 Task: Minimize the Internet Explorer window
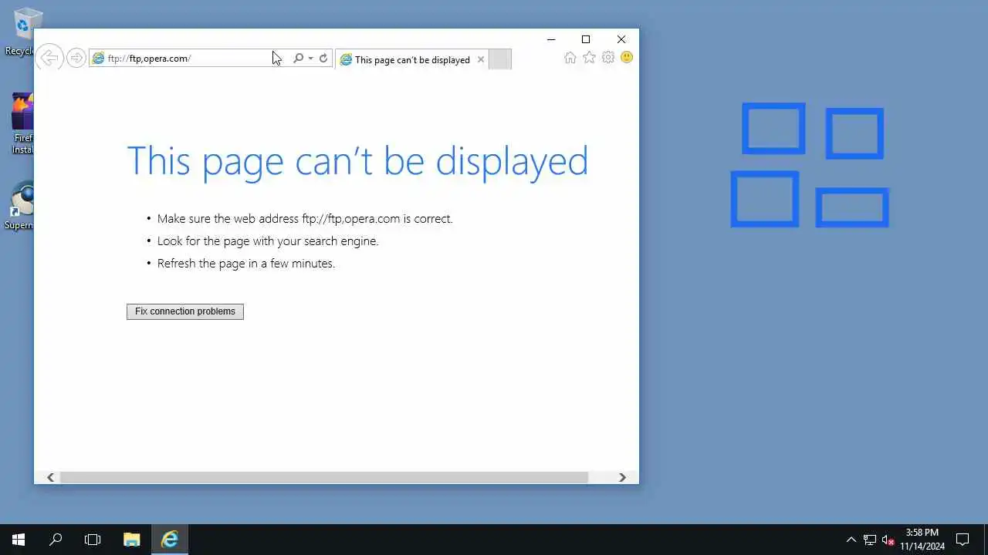(551, 39)
